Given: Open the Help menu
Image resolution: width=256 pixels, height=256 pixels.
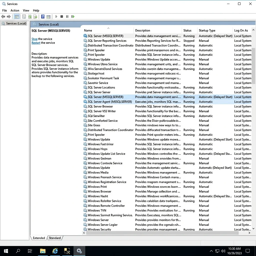Looking at the screenshot, I should tap(36, 10).
